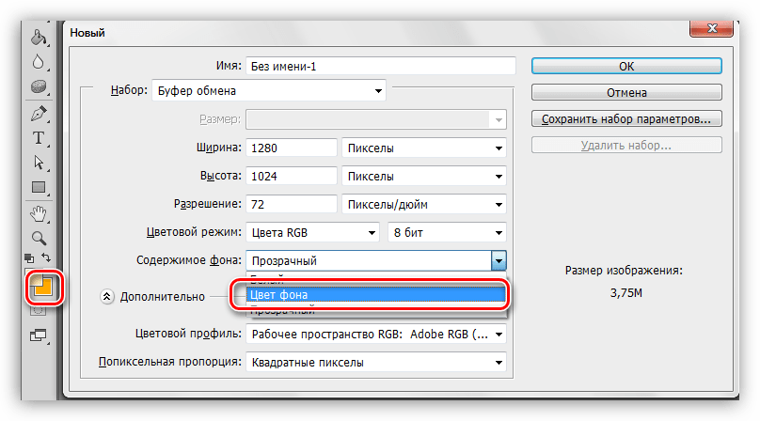
Task: Select the Blur tool droplet icon
Action: click(39, 63)
